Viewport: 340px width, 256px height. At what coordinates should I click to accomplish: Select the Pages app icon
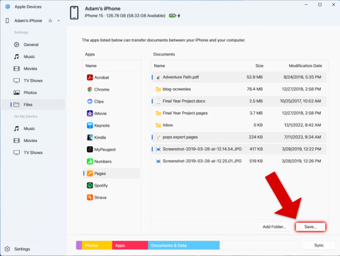90,174
